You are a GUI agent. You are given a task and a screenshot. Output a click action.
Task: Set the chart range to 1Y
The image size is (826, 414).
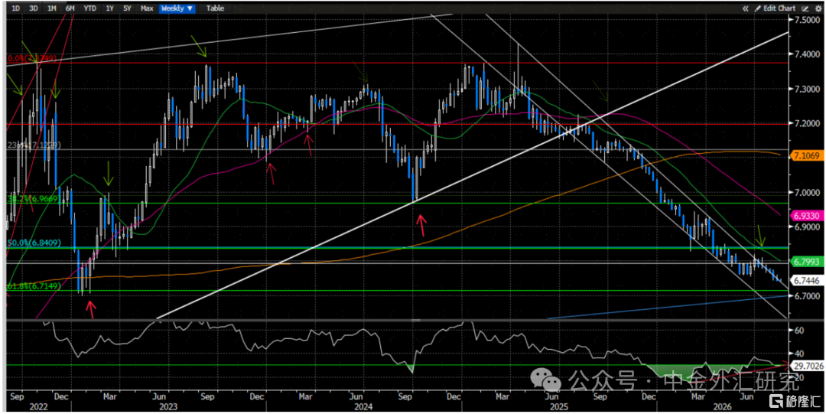(x=109, y=8)
